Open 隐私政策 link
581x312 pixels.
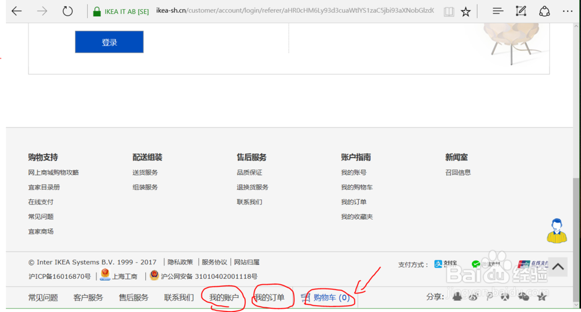[180, 262]
